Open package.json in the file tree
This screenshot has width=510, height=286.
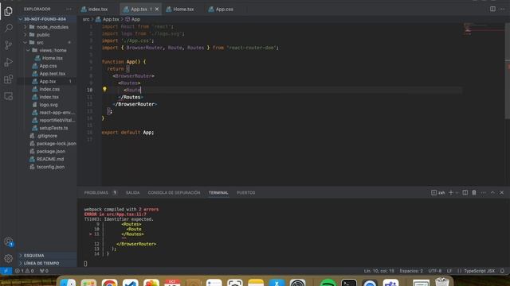(51, 152)
